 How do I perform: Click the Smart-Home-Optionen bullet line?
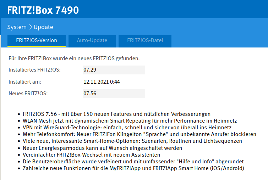click(x=132, y=141)
